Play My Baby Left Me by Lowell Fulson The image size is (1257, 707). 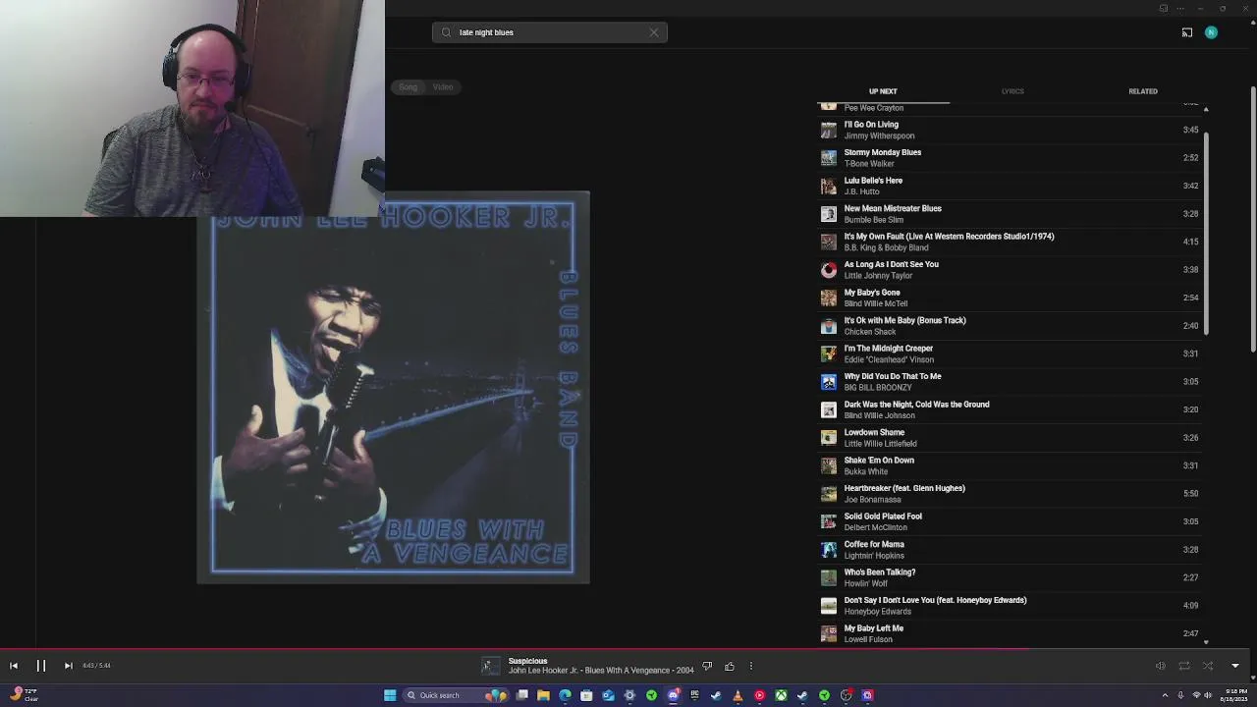click(1010, 633)
